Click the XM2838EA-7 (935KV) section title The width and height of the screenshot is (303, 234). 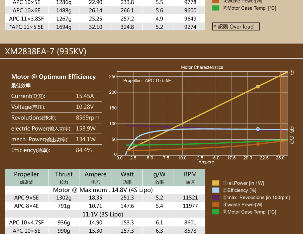pos(45,52)
